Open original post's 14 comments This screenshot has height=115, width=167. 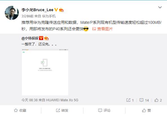click(144, 100)
